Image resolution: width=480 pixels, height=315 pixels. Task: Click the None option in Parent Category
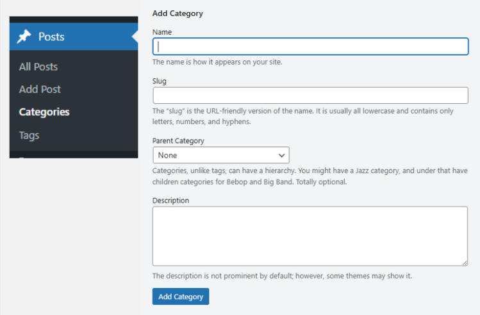[x=168, y=155]
